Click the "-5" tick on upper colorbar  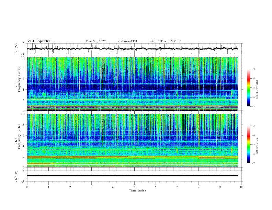tap(253, 88)
